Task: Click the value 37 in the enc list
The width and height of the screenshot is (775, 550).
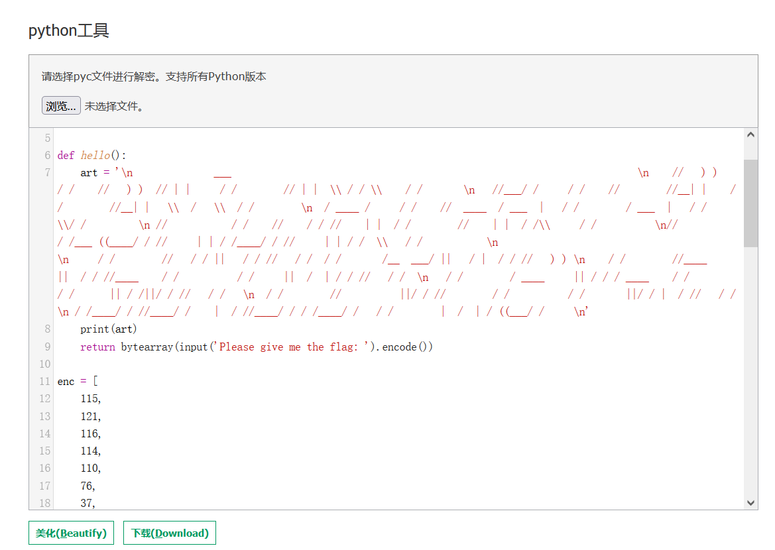Action: [x=88, y=503]
